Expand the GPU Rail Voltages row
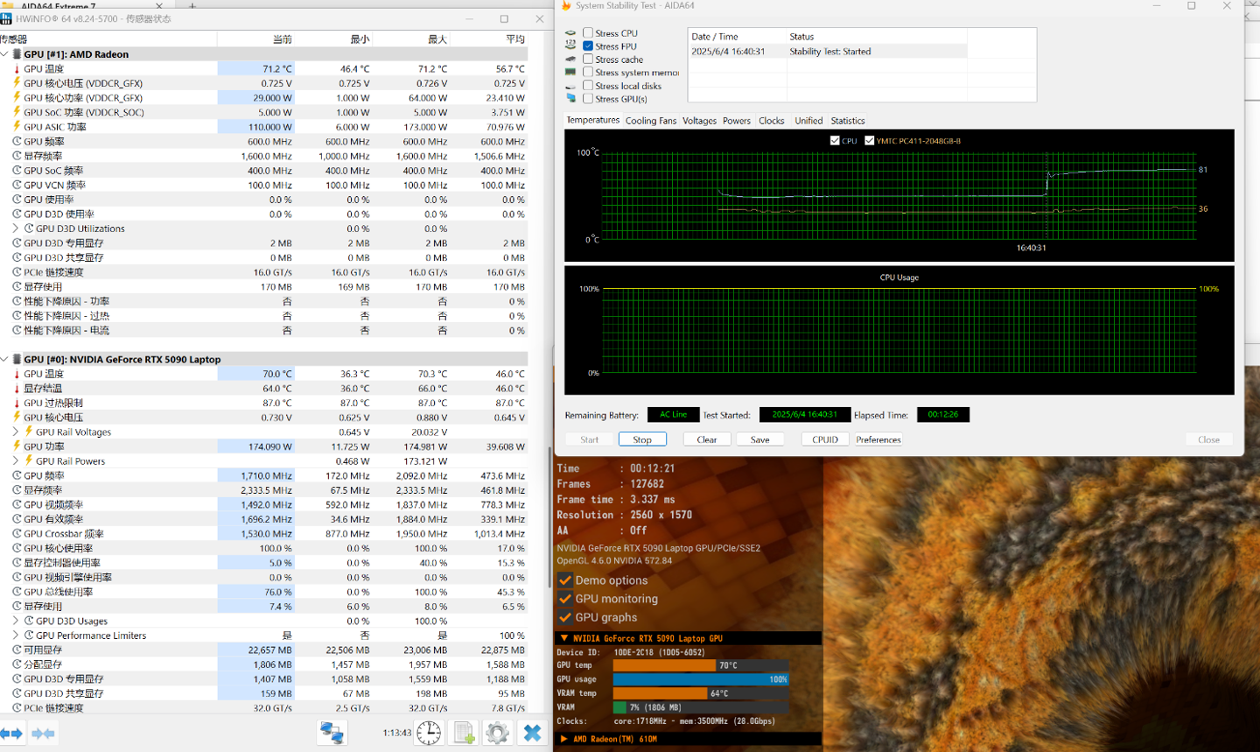Screen dimensions: 1260x752 click(x=16, y=432)
